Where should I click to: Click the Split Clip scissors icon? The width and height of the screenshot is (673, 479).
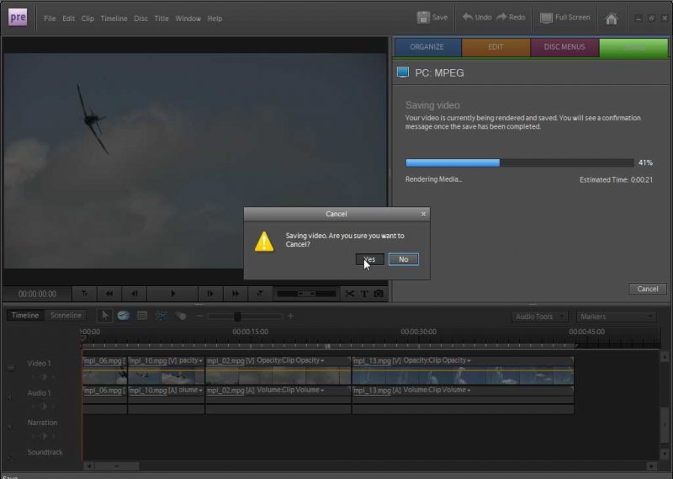349,294
